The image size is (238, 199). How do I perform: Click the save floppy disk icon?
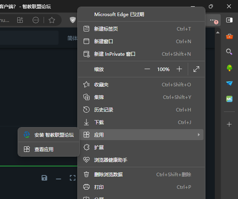(44, 178)
